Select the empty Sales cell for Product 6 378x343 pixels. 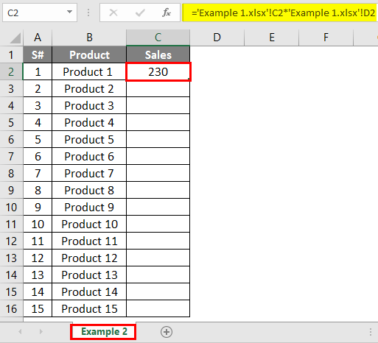tap(158, 156)
